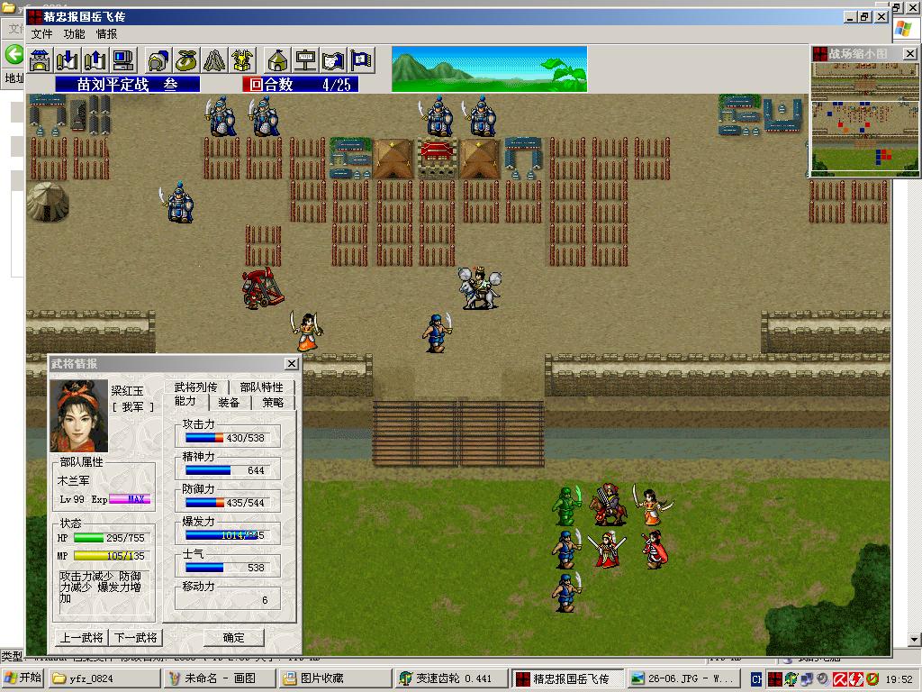The image size is (922, 692).
Task: Switch to the 装备 tab
Action: 230,402
